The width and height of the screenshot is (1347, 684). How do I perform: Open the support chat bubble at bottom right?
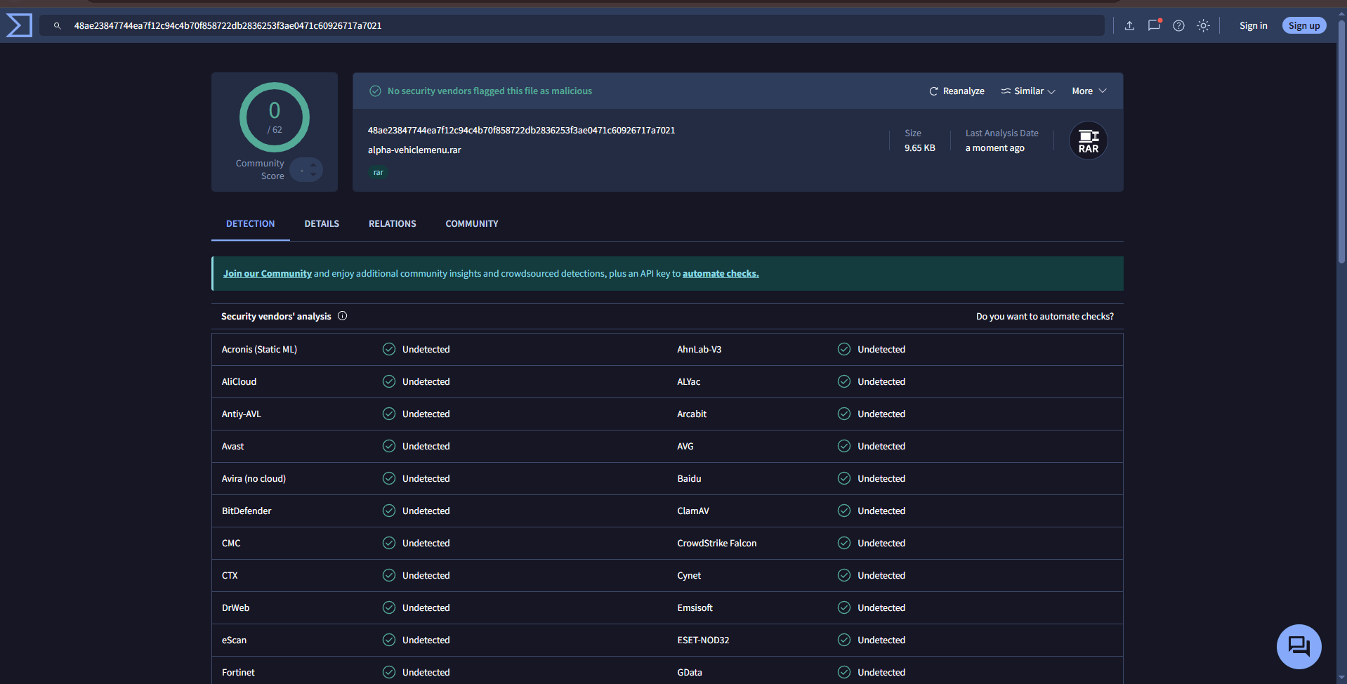coord(1299,646)
